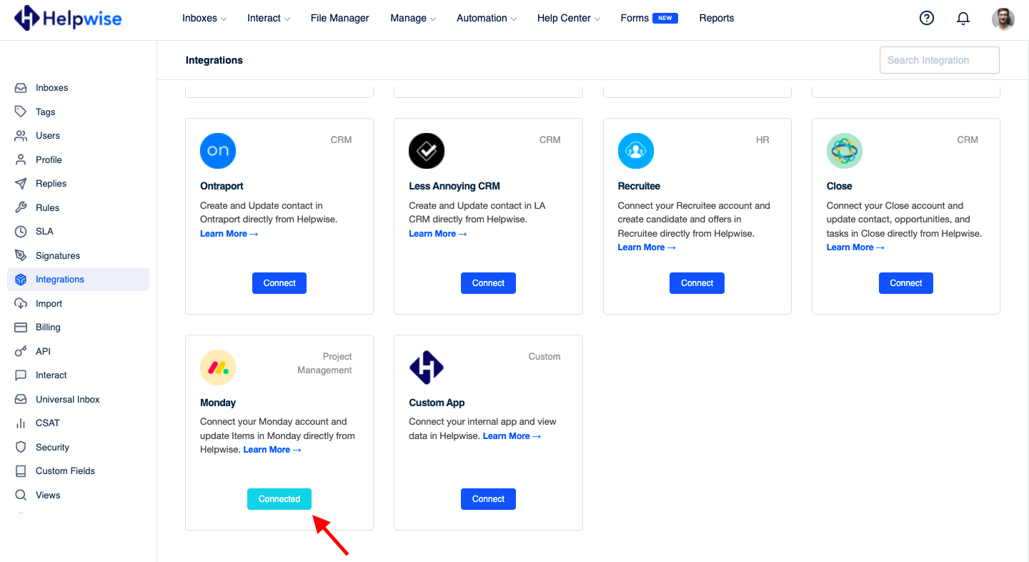Click the notification bell icon
This screenshot has height=562, width=1029.
[963, 18]
